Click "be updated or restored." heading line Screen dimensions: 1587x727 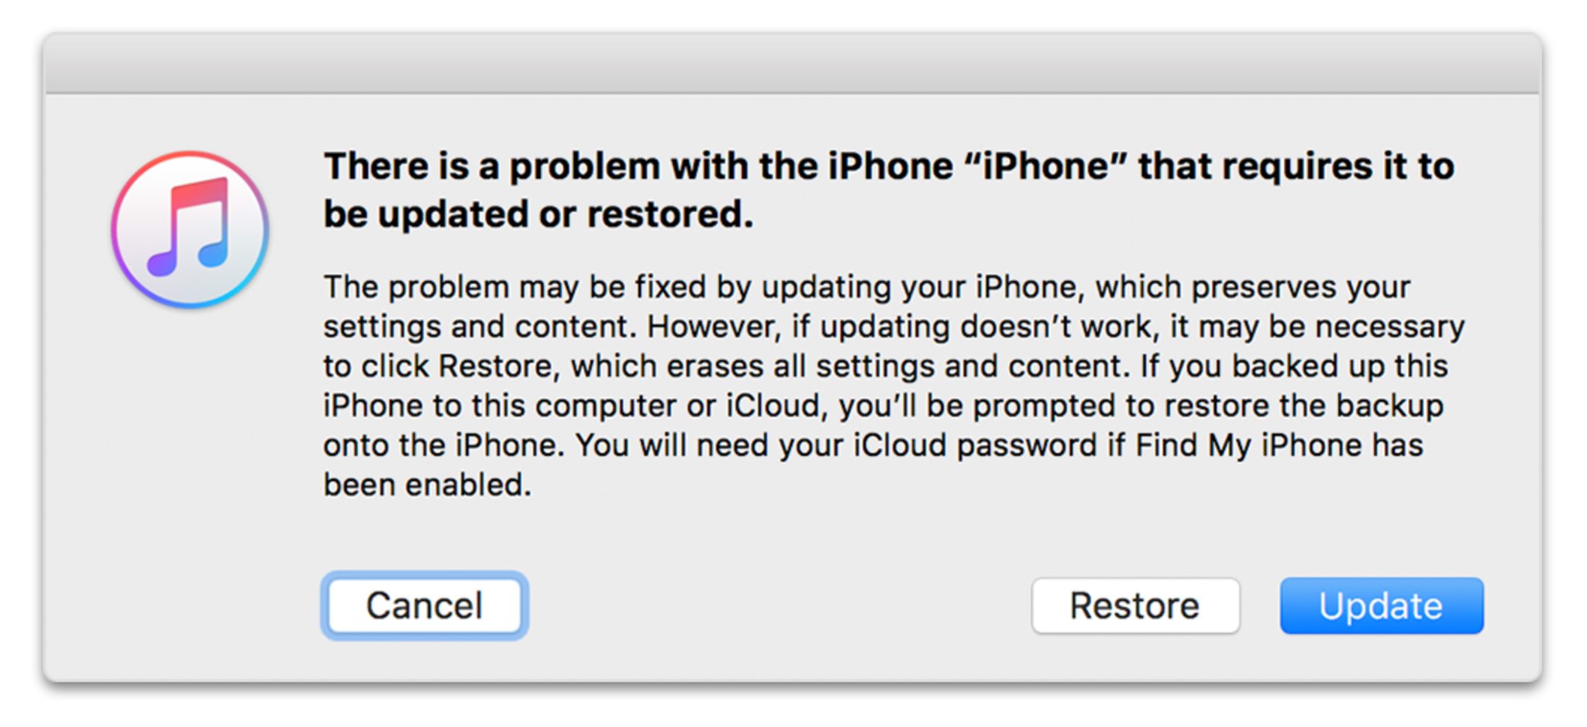click(539, 214)
